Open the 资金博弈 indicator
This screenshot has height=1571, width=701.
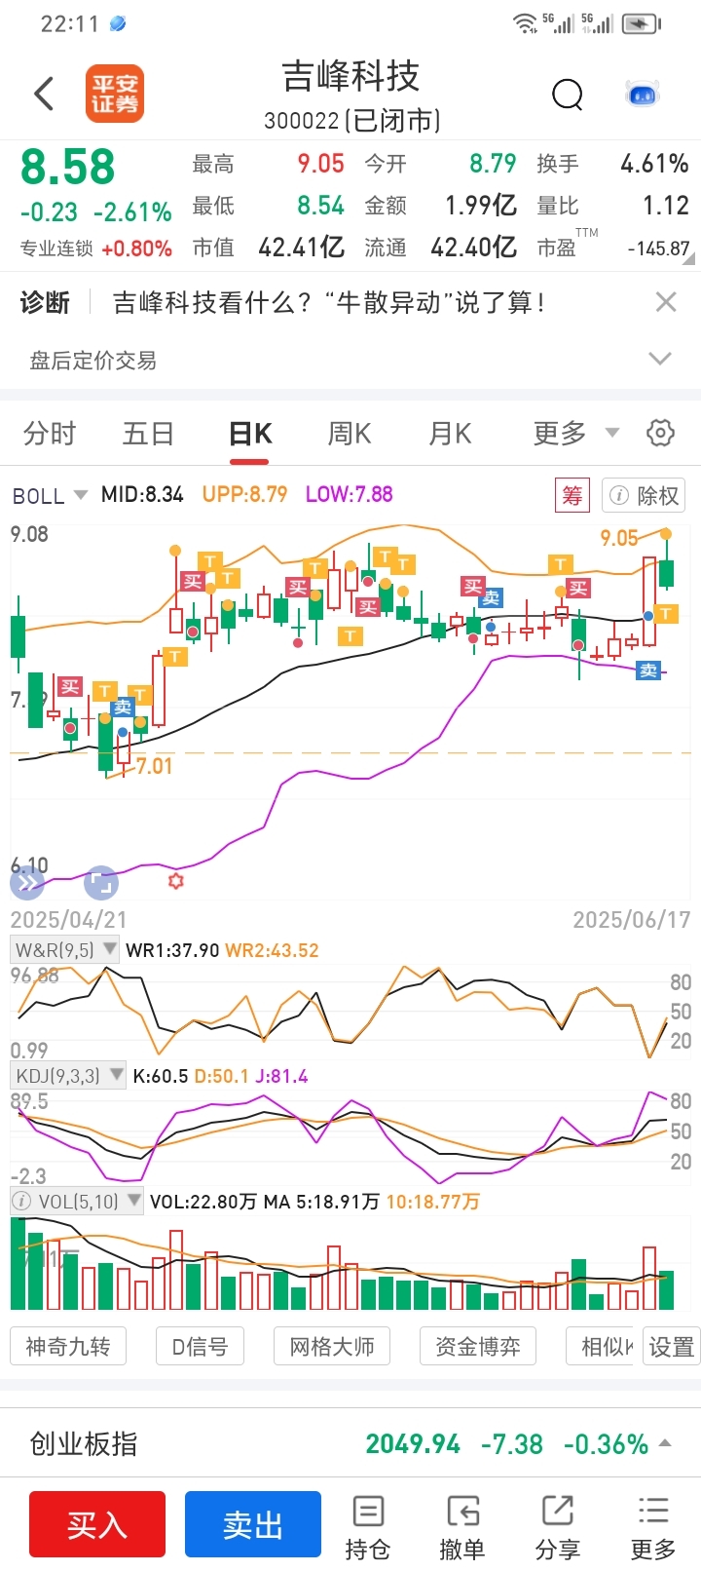(x=477, y=1346)
